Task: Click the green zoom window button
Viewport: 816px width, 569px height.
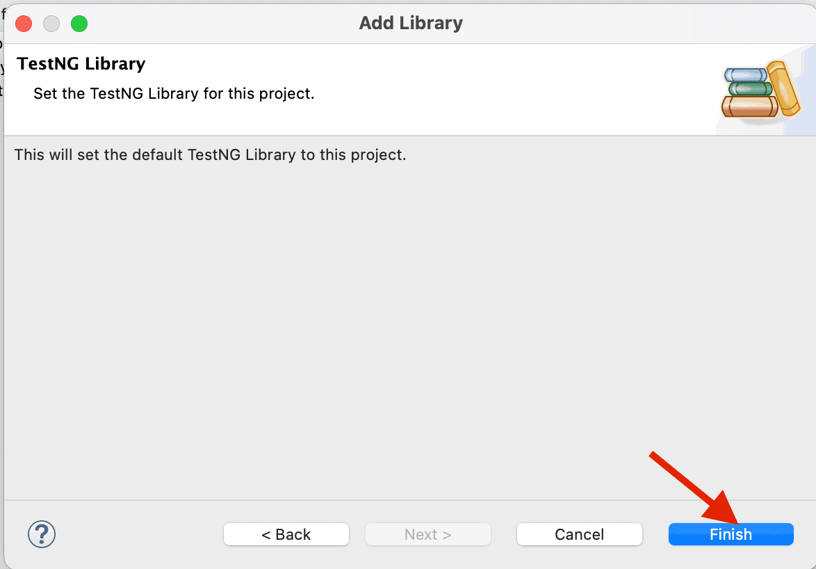Action: [79, 23]
